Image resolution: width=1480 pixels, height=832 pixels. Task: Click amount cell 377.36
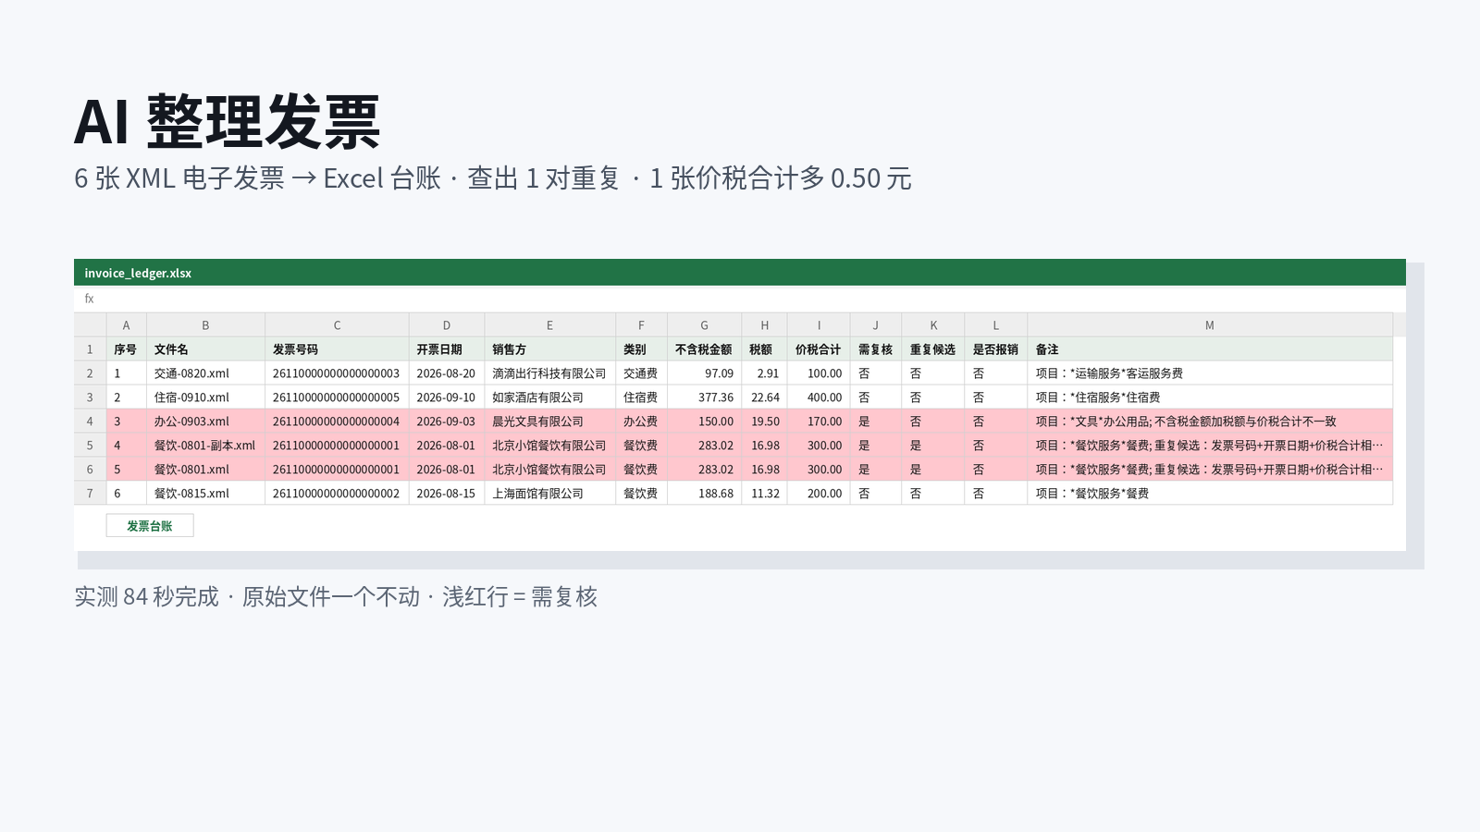point(705,398)
